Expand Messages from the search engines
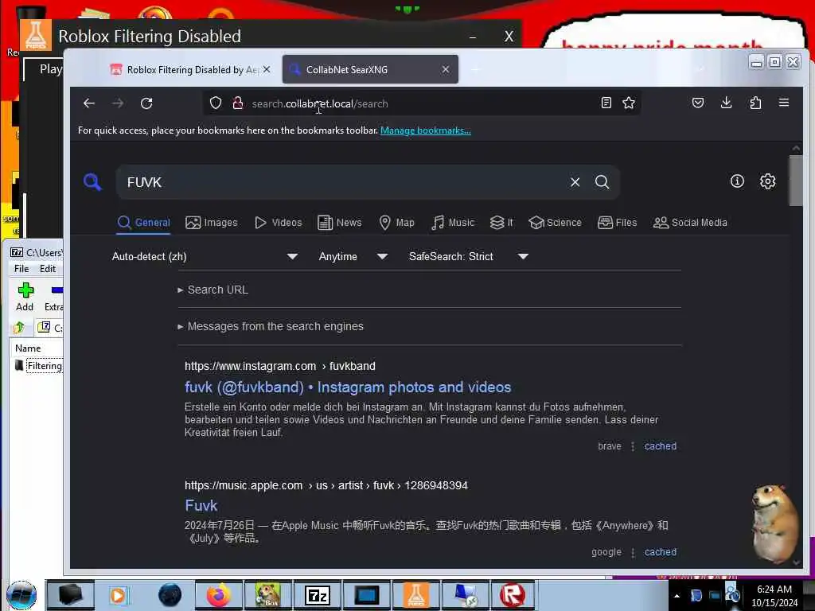The width and height of the screenshot is (815, 611). tap(271, 326)
